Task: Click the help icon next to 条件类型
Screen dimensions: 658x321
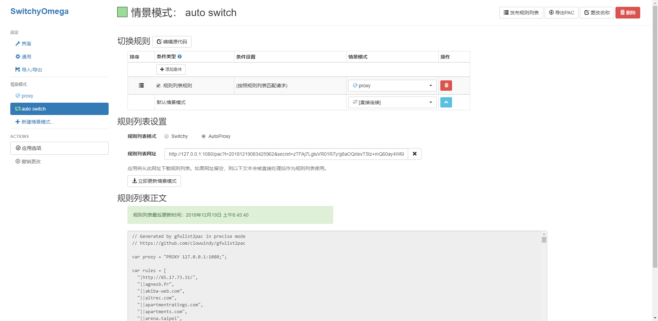Action: click(180, 56)
